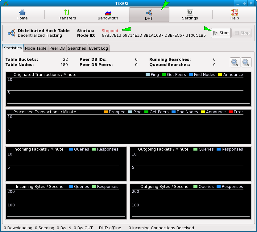Click the Get Peers swatch in Processed Transactions
Viewport: 257px width, 232px height.
[146, 112]
